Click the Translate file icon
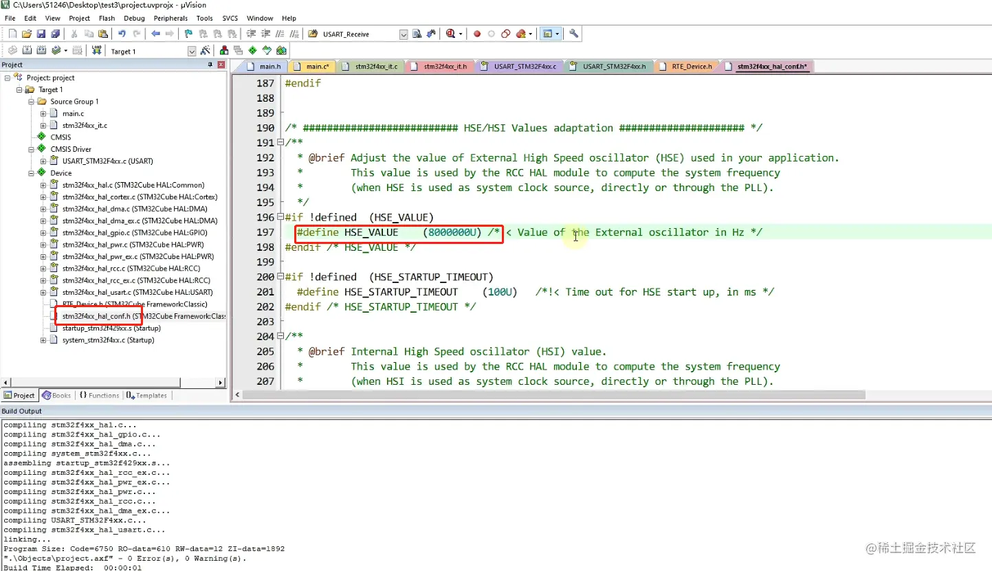 click(12, 50)
